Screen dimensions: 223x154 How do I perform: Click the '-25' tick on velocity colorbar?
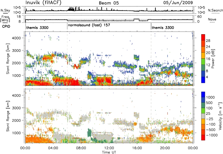(x=210, y=119)
